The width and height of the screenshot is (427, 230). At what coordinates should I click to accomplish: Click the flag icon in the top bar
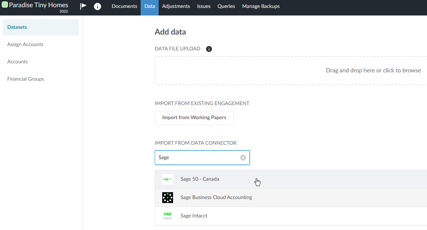coord(83,6)
